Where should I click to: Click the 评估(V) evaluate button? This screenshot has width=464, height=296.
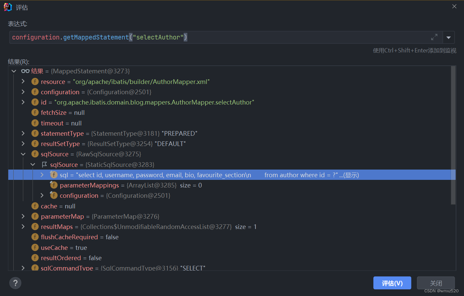392,283
